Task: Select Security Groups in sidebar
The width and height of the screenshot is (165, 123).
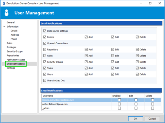Action: point(15,51)
